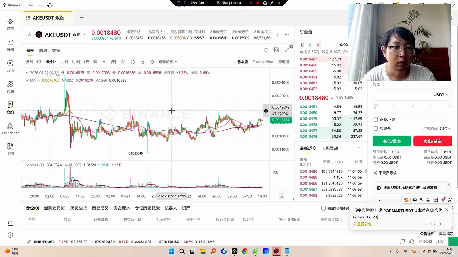Close the POPMARTUSDT announcement popup
The width and height of the screenshot is (458, 257).
click(x=446, y=210)
